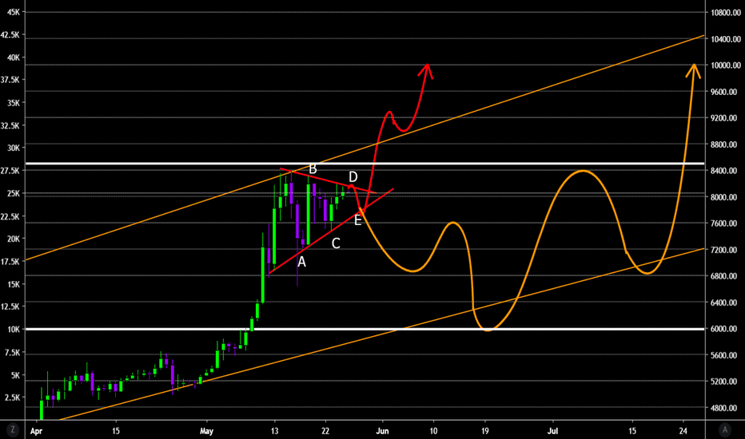745x439 pixels.
Task: Select the 13 date tick label
Action: tap(275, 431)
